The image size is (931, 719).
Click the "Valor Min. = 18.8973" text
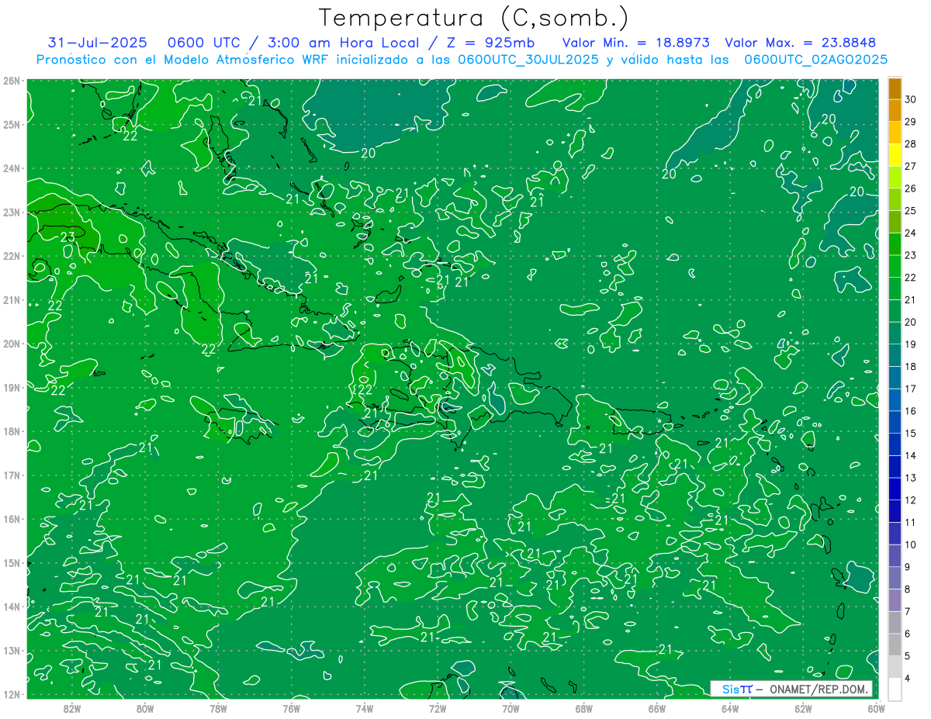(x=635, y=43)
